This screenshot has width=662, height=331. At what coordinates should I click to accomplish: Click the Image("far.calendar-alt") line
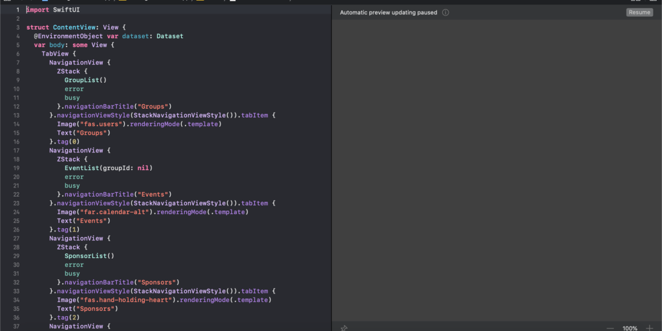153,212
